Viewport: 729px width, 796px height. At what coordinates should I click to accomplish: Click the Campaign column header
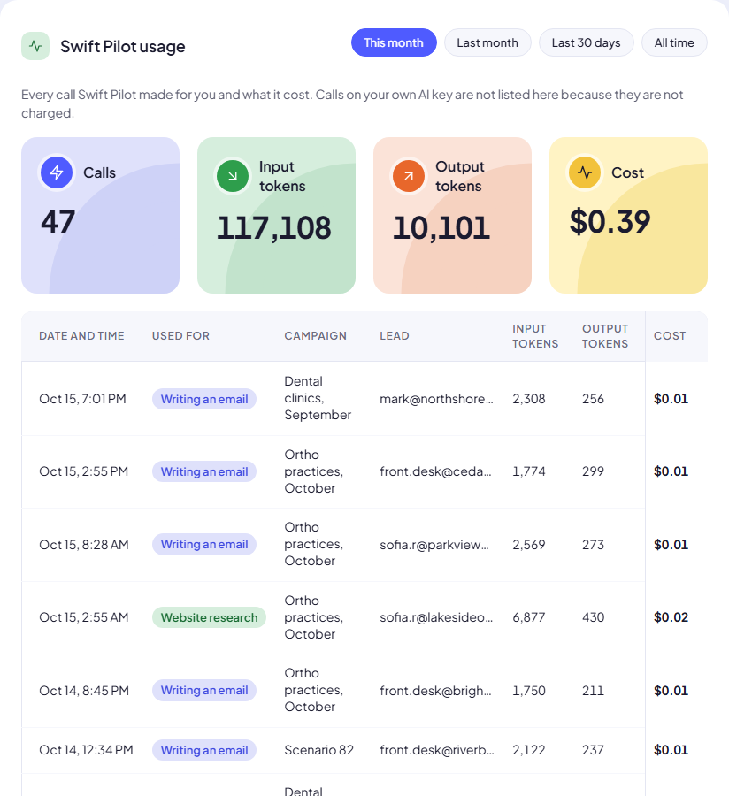pyautogui.click(x=315, y=336)
